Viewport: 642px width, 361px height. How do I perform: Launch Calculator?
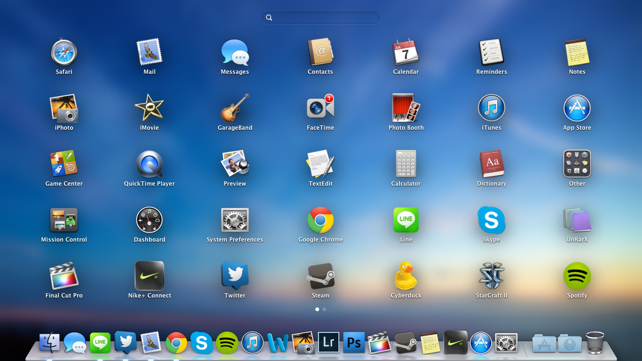(406, 164)
